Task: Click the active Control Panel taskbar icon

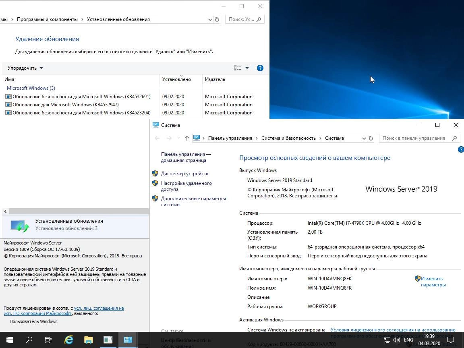Action: click(x=128, y=340)
